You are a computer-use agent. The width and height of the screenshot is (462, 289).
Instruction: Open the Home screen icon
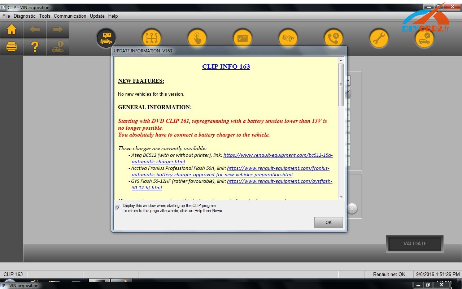(x=11, y=29)
